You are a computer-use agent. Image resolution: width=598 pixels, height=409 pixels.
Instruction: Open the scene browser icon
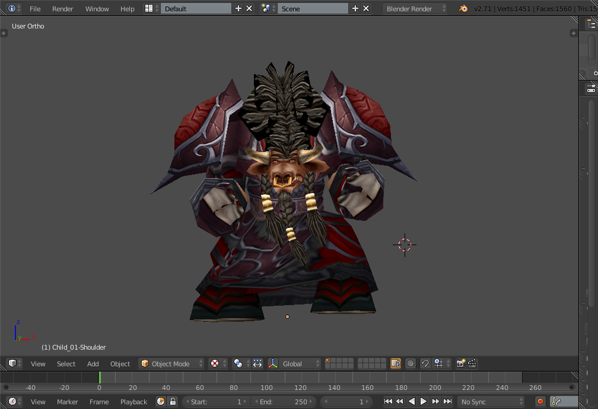point(268,8)
